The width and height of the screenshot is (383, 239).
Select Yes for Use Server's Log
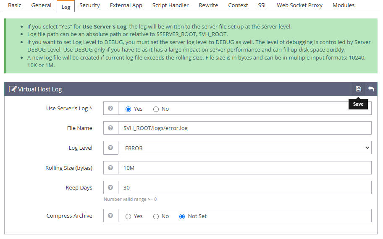click(129, 109)
